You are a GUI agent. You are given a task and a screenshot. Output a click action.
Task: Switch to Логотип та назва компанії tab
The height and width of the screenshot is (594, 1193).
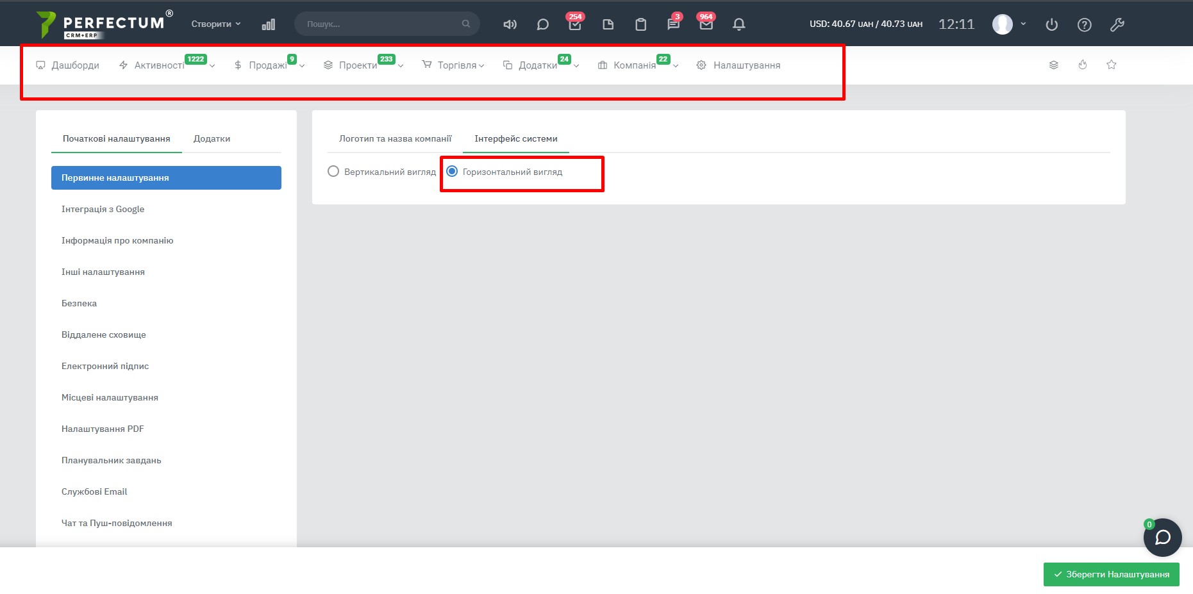click(x=395, y=138)
